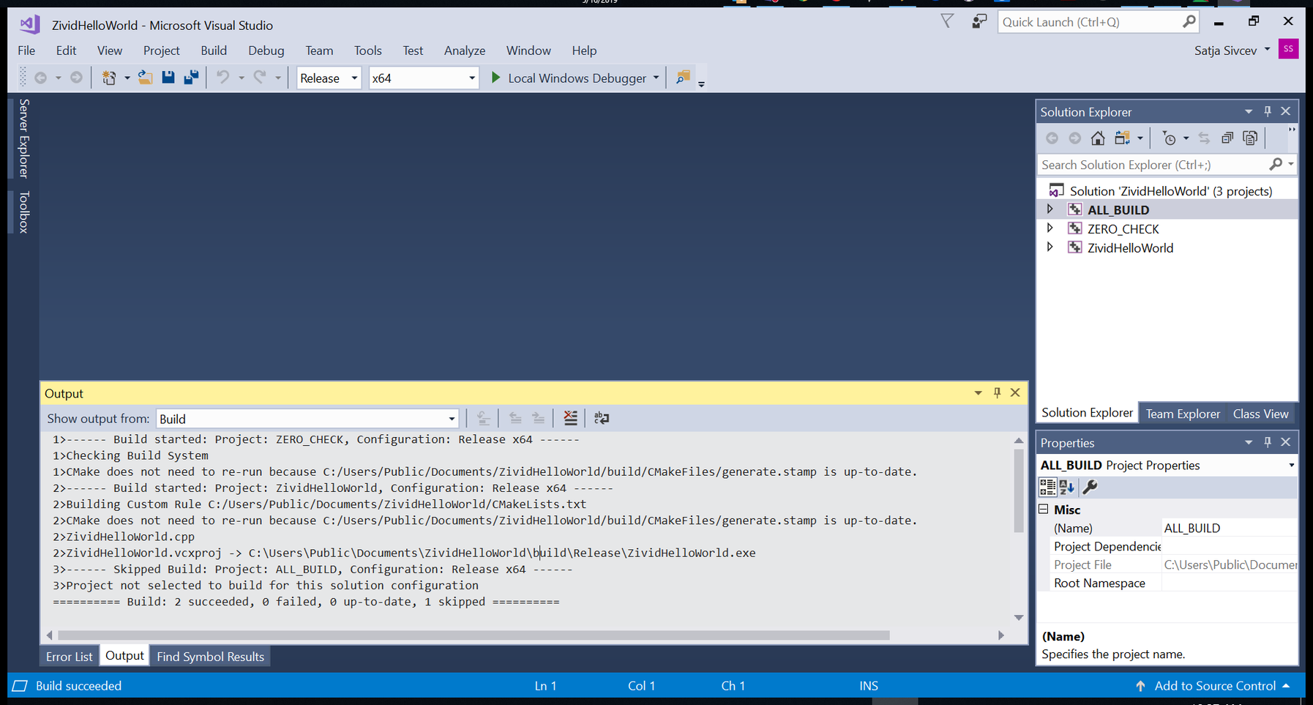The height and width of the screenshot is (705, 1313).
Task: Click the Open File folder icon
Action: (x=146, y=78)
